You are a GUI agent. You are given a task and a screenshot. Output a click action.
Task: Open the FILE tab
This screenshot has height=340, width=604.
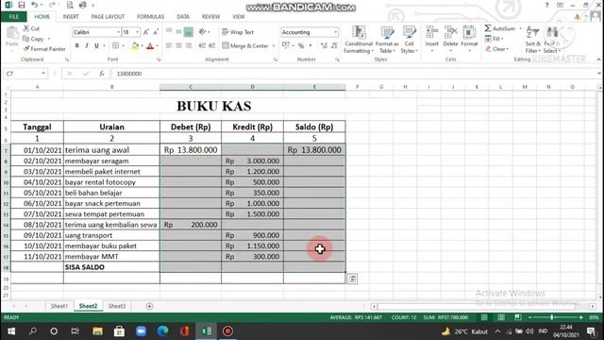click(14, 17)
